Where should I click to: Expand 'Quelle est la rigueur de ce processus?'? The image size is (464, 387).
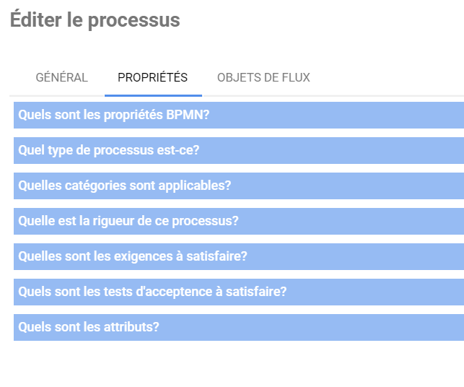pyautogui.click(x=238, y=221)
